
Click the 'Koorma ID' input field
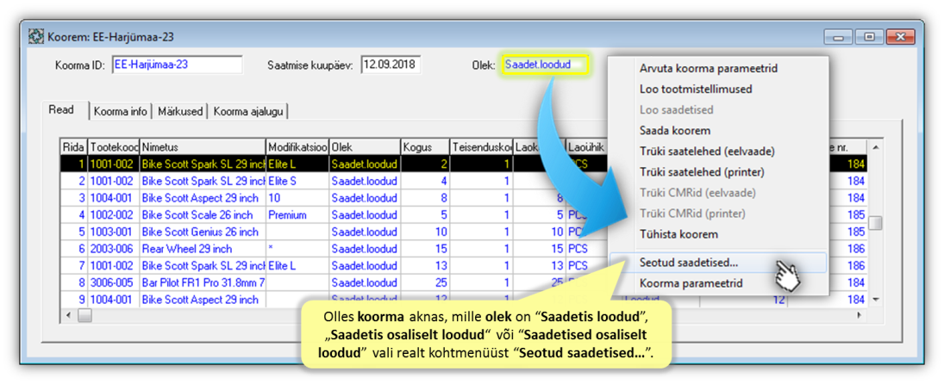pos(177,65)
